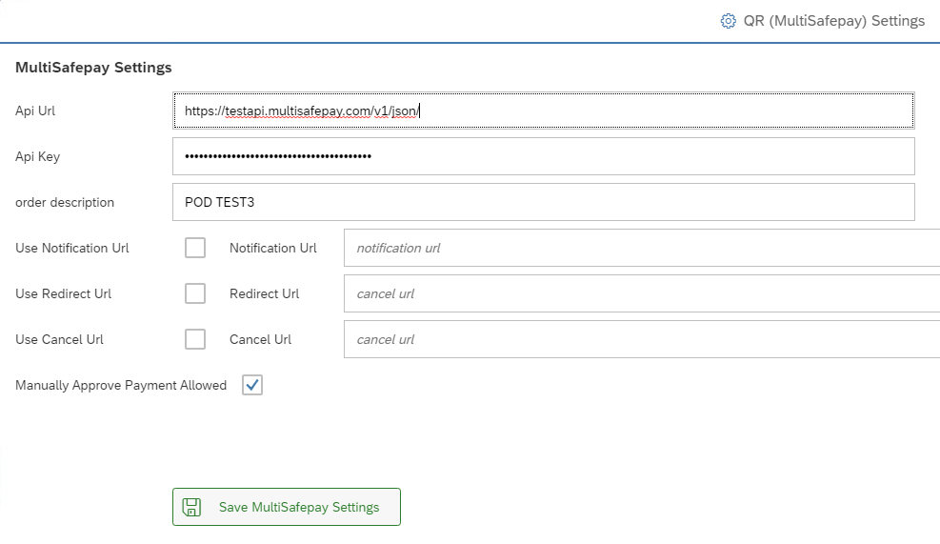Focus the Api Url input field
940x544 pixels.
[543, 111]
